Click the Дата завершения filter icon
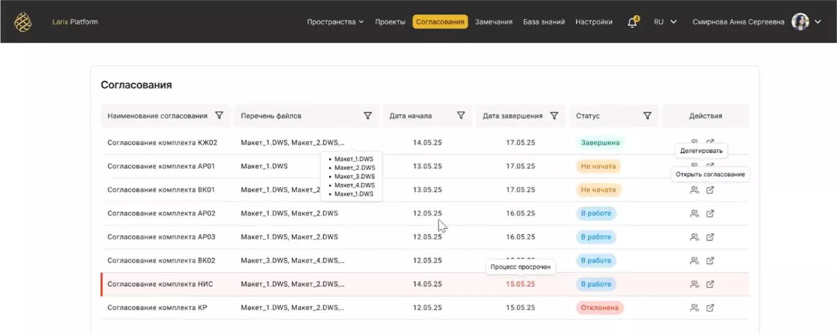 pos(554,116)
